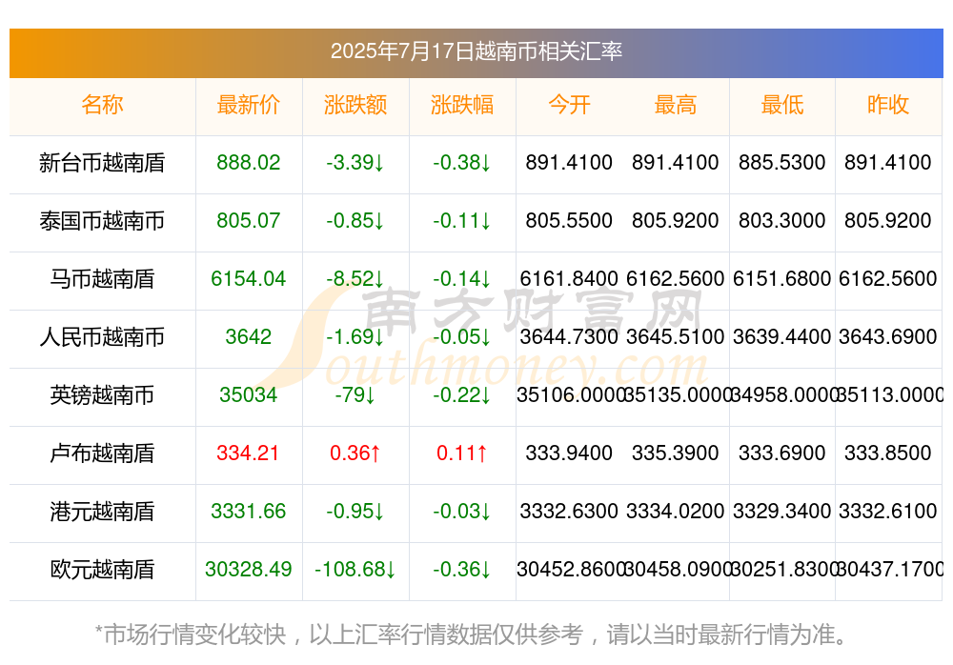
Task: Select latest price 805.07
Action: (249, 220)
